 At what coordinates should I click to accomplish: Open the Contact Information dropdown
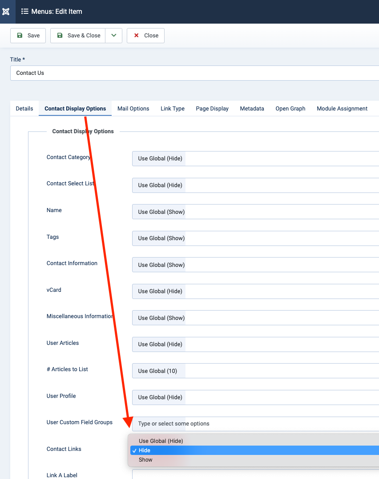255,265
